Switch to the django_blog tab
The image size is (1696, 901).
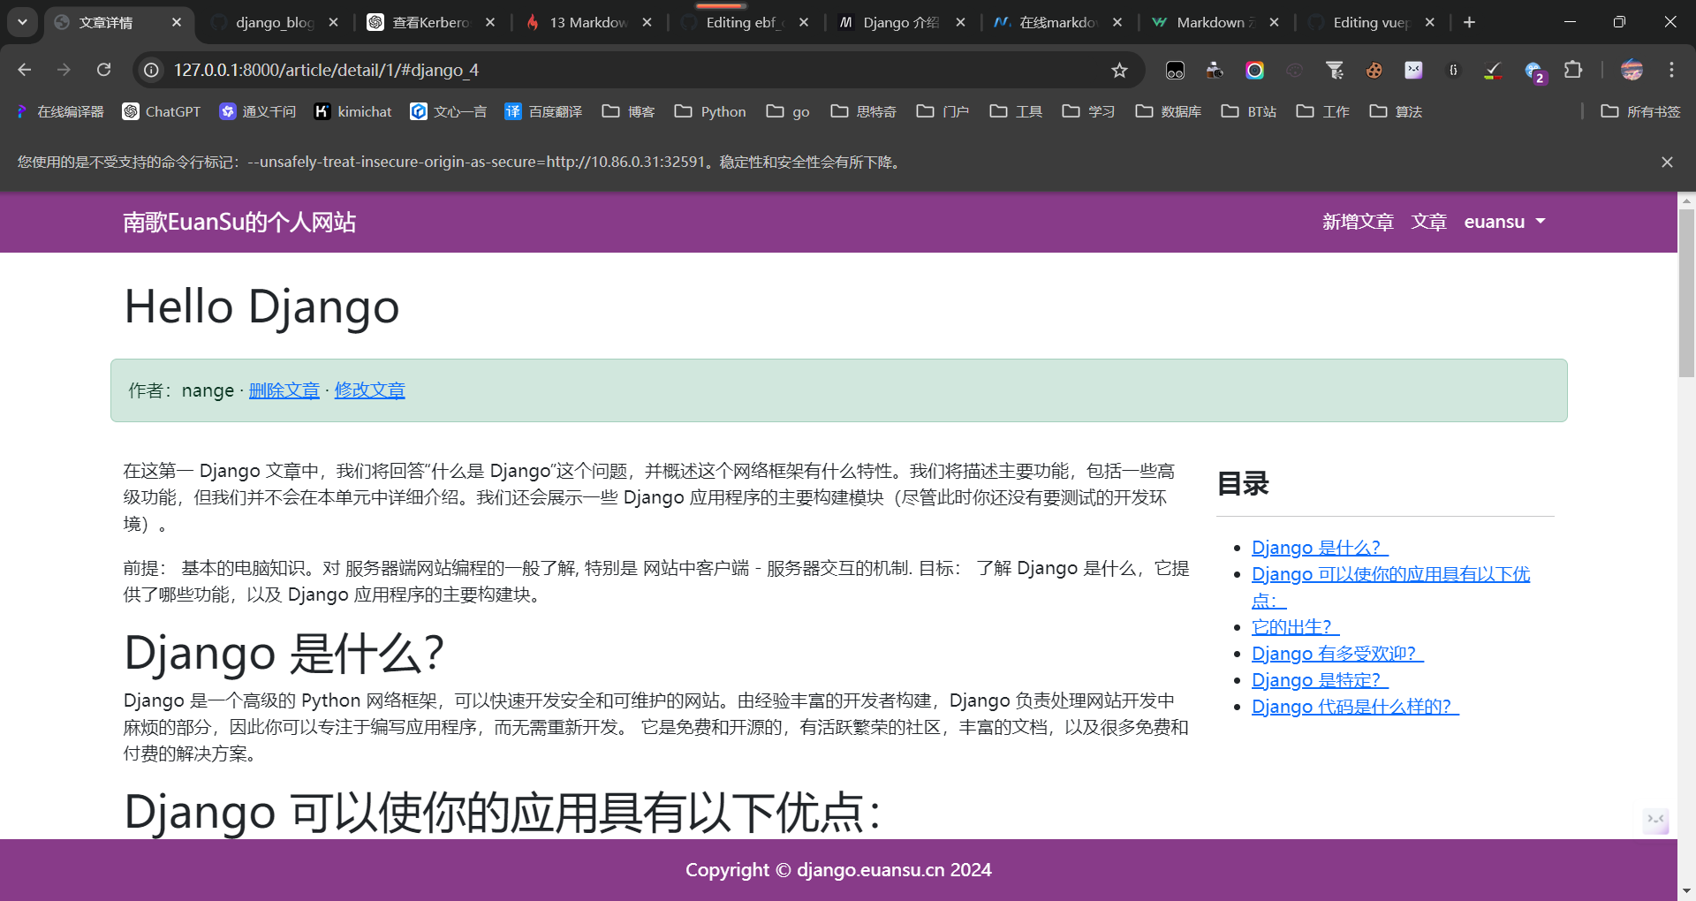pyautogui.click(x=274, y=22)
